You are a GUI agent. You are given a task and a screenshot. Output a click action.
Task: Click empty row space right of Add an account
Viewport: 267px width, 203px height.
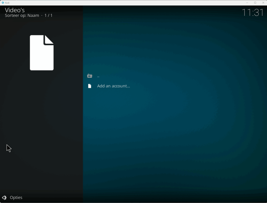click(196, 86)
